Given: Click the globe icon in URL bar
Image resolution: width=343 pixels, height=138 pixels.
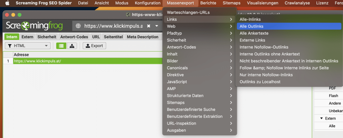Looking at the screenshot, I should click(x=78, y=26).
